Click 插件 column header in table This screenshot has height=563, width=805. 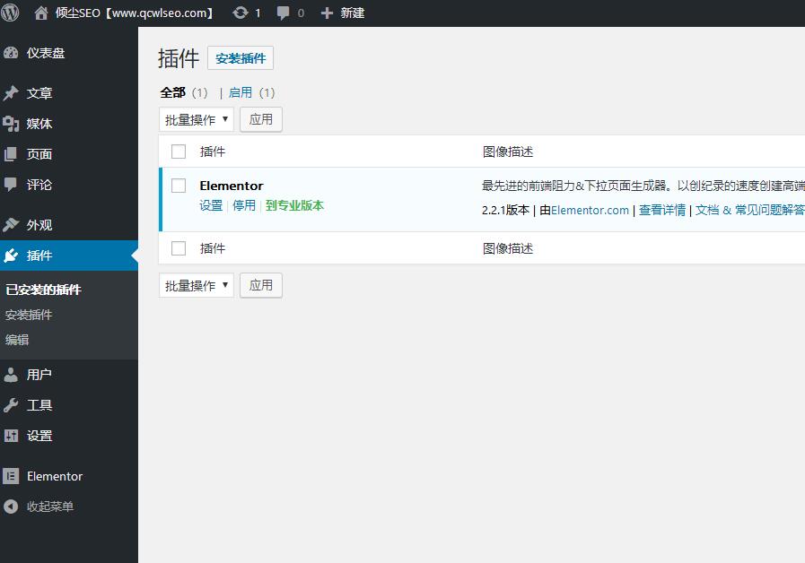[x=213, y=152]
